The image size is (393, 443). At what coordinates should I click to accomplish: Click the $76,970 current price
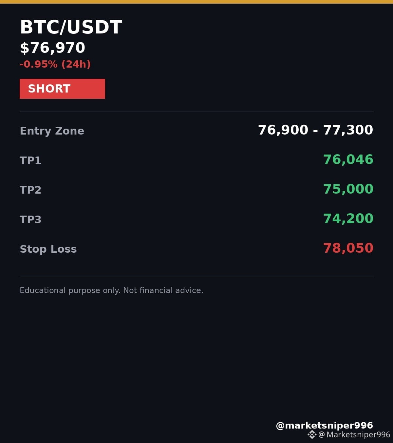[x=53, y=48]
